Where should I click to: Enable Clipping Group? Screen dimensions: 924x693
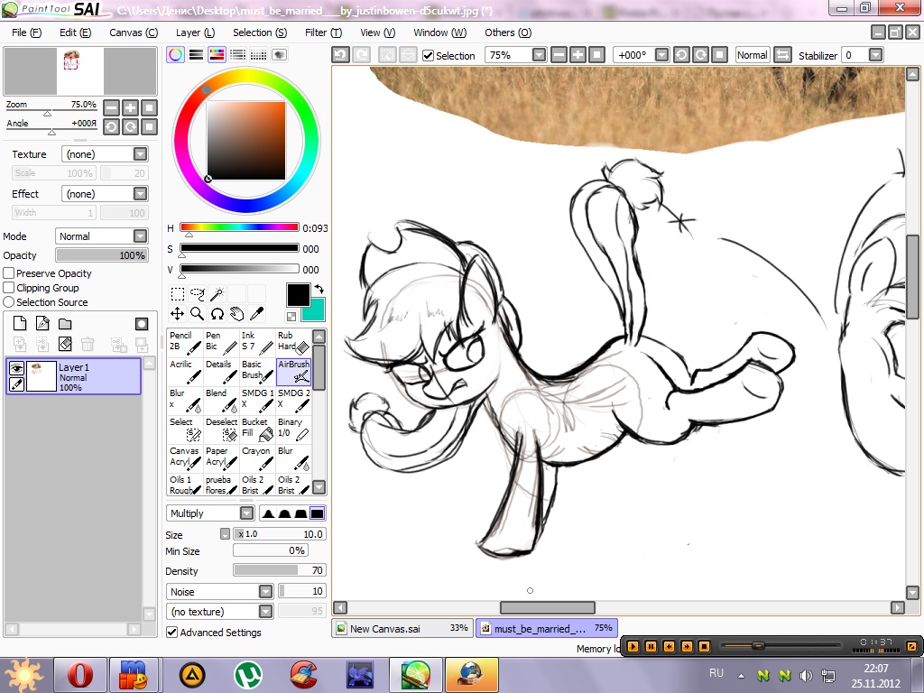[x=9, y=288]
